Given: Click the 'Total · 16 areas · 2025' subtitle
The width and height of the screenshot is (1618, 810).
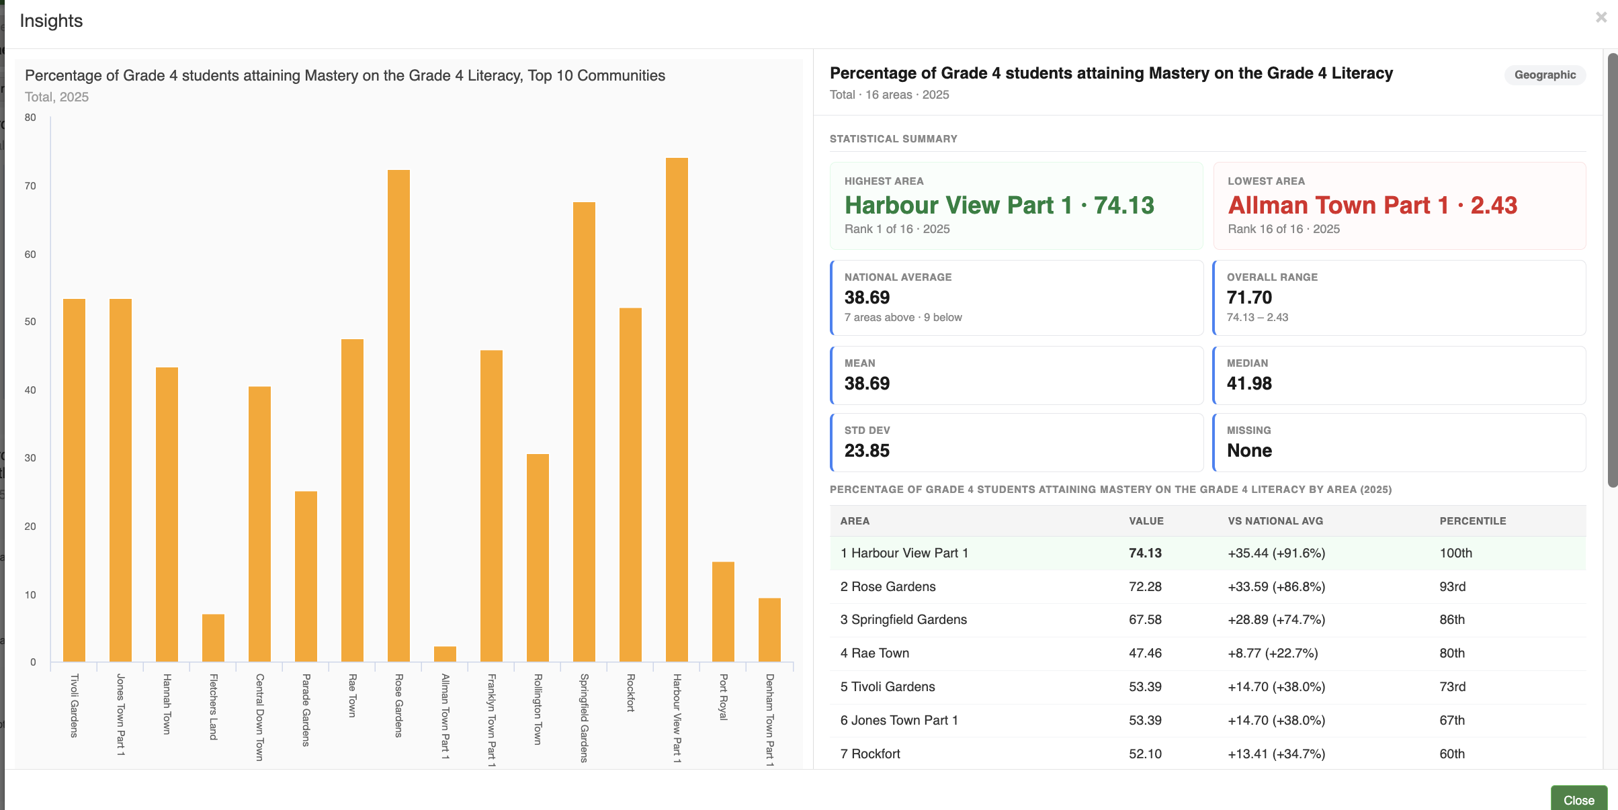Looking at the screenshot, I should click(889, 95).
